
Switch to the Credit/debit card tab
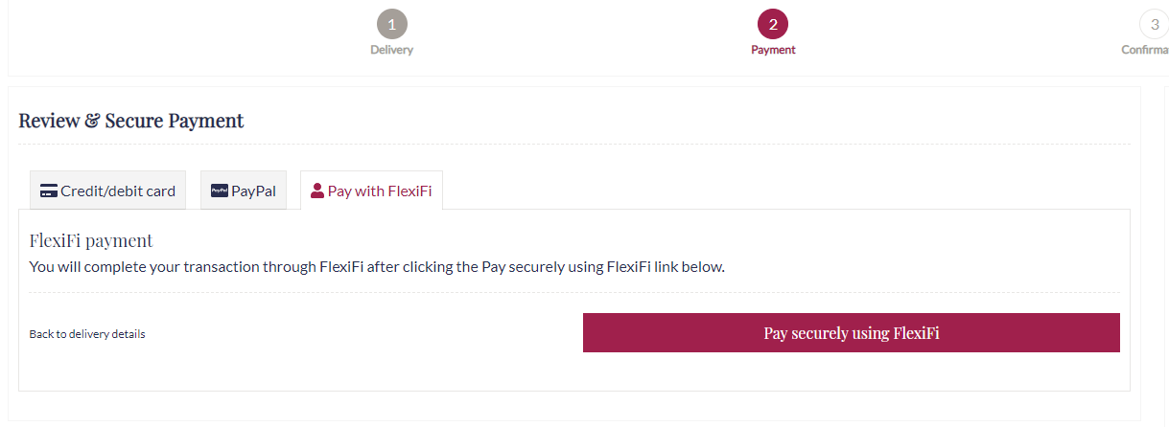(x=107, y=191)
